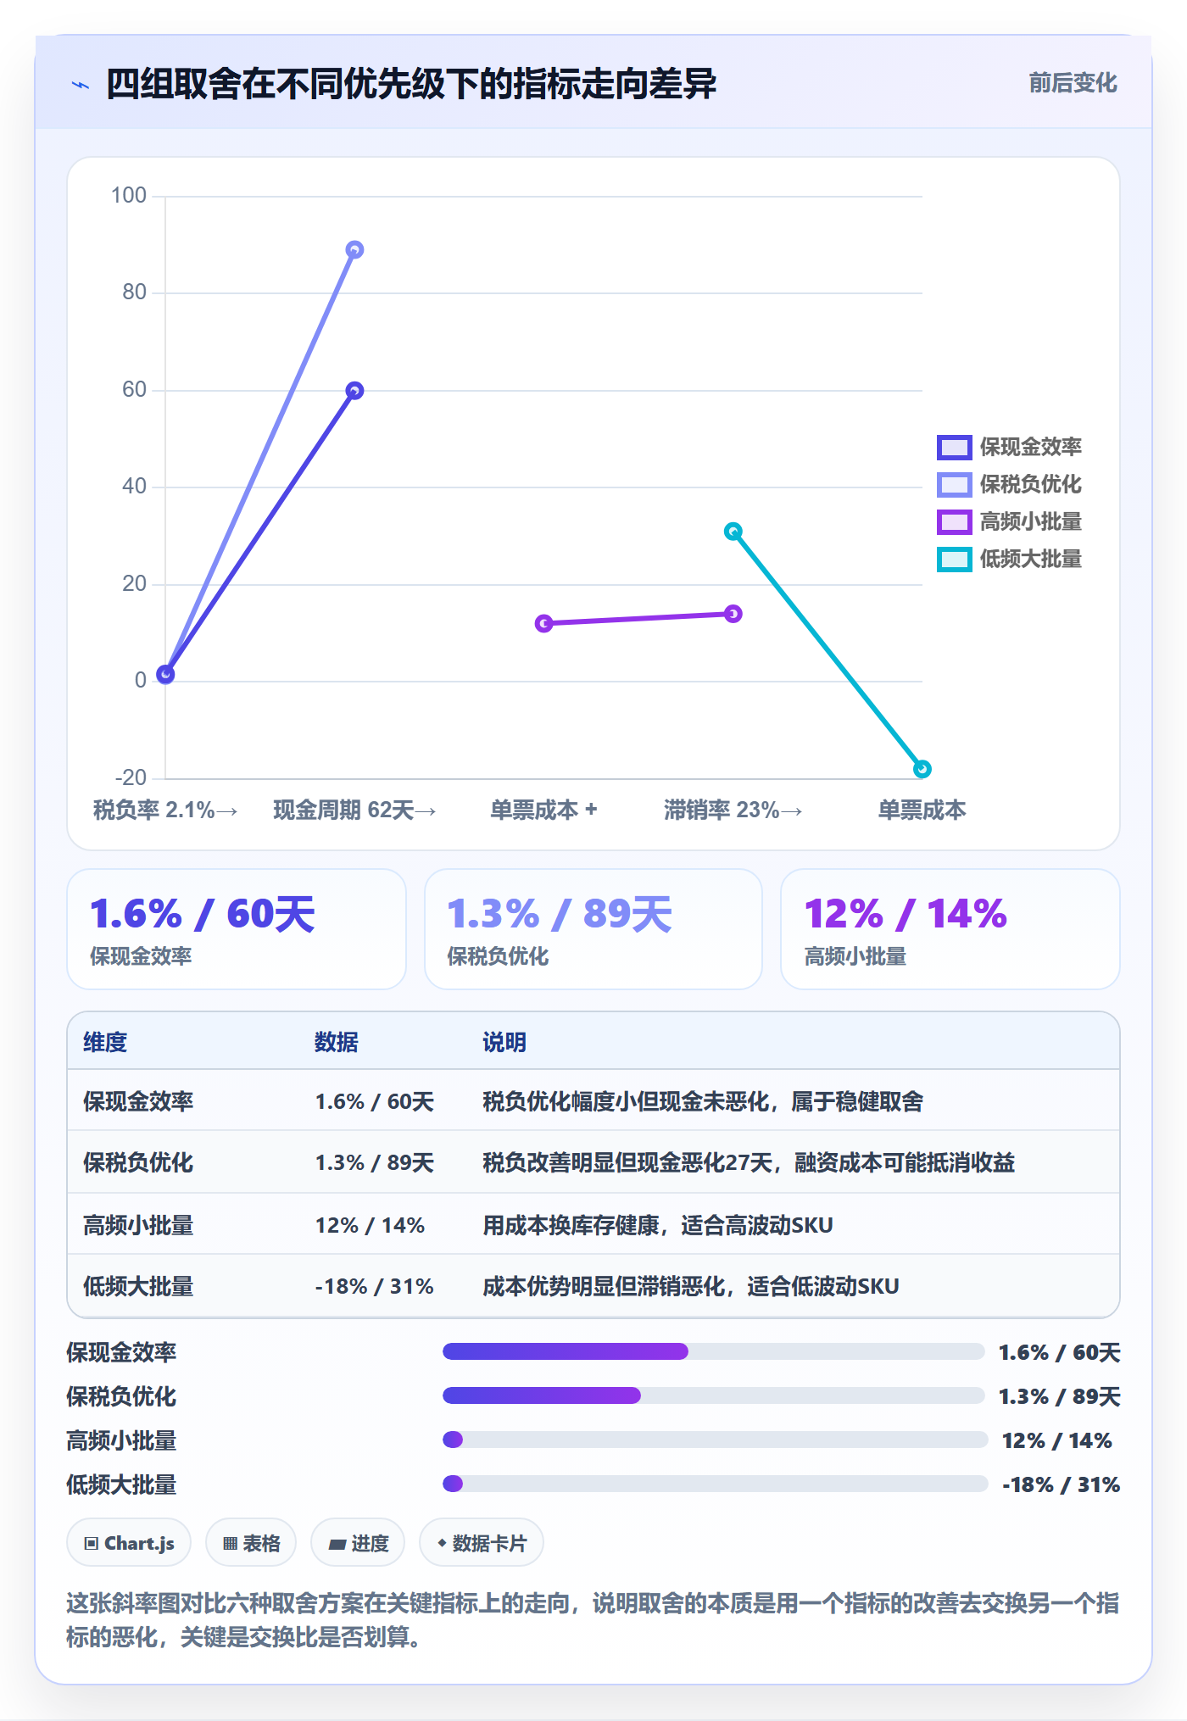The image size is (1187, 1721).
Task: Click the description 用成本换库存健康，适合高波动SKU
Action: tap(658, 1225)
